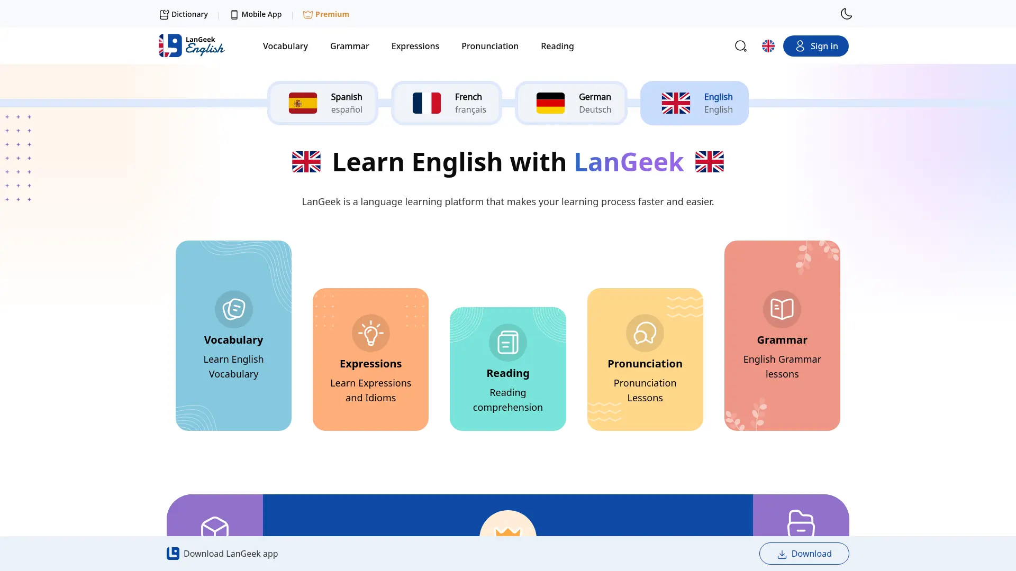Select the French français language tab
The height and width of the screenshot is (571, 1016).
coord(447,103)
